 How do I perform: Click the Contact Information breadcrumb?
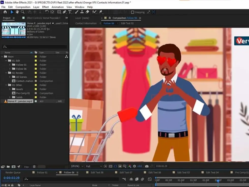point(86,23)
